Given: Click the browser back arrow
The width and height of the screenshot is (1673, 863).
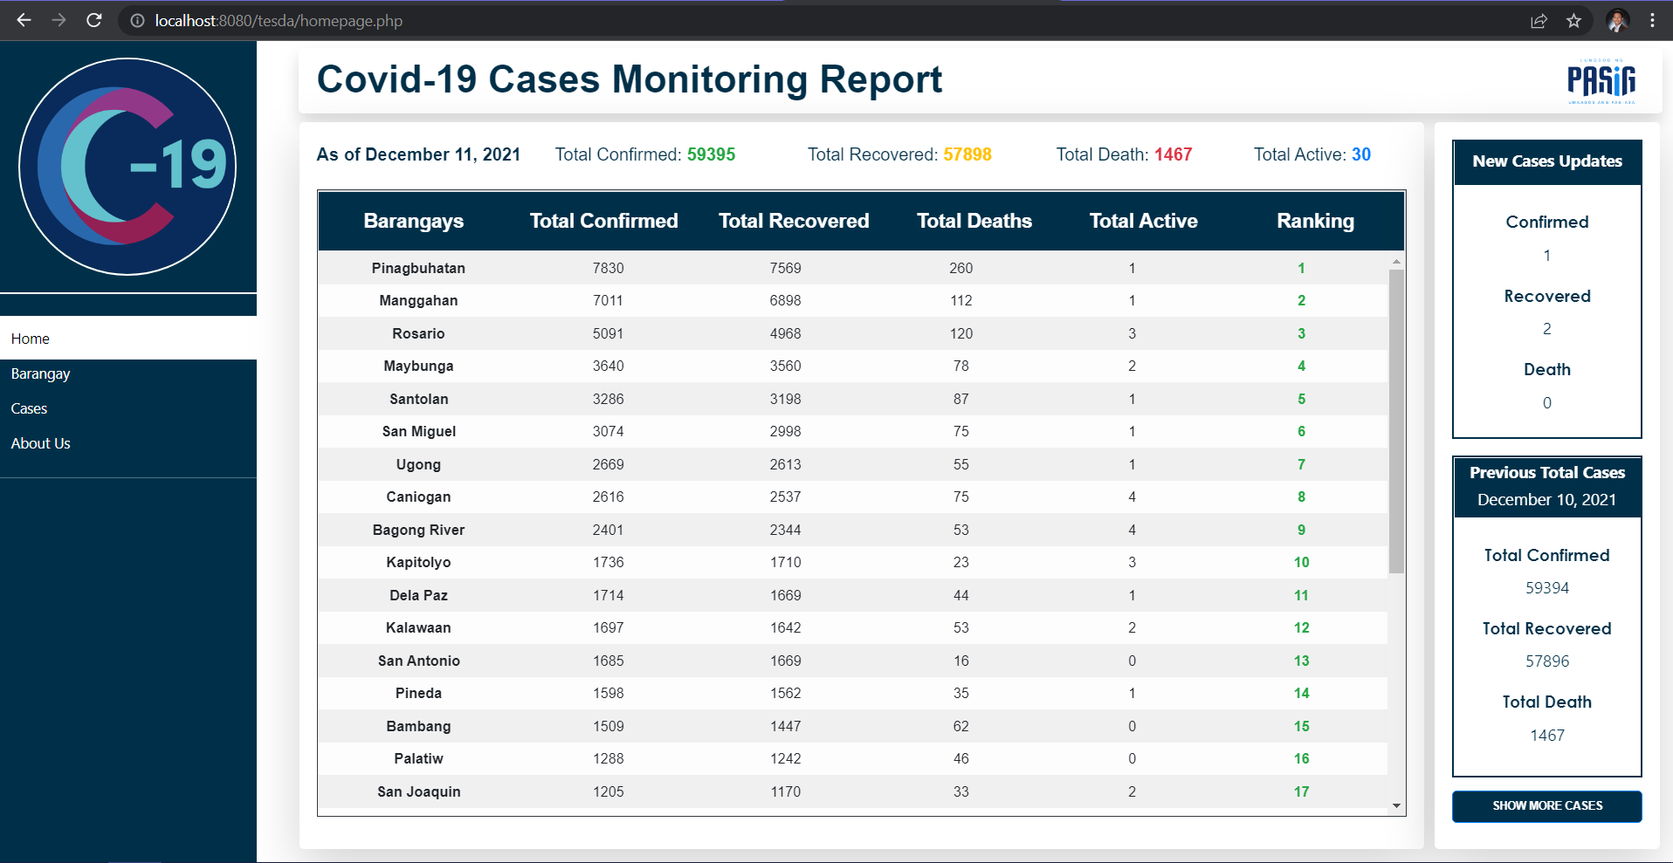Looking at the screenshot, I should pos(23,20).
